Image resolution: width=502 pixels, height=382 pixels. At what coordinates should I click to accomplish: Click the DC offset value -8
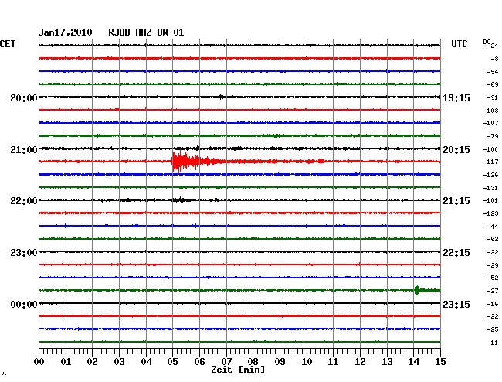click(494, 59)
